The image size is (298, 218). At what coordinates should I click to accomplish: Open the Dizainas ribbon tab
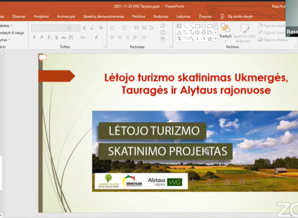pyautogui.click(x=19, y=17)
